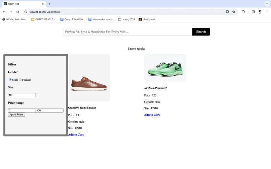271x169 pixels.
Task: Close the React App tab
Action: pos(43,4)
